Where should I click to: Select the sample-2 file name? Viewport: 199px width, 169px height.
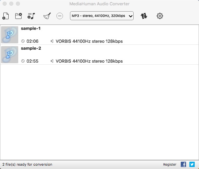tap(31, 48)
